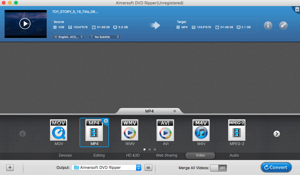This screenshot has width=300, height=175.
Task: Select third format page dot
Action: pyautogui.click(x=155, y=150)
